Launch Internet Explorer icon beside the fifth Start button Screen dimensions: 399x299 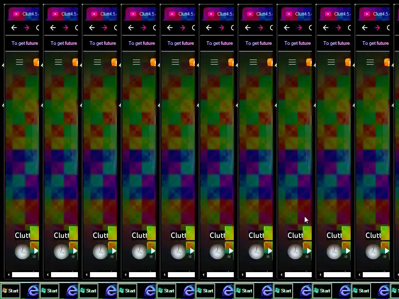[189, 290]
